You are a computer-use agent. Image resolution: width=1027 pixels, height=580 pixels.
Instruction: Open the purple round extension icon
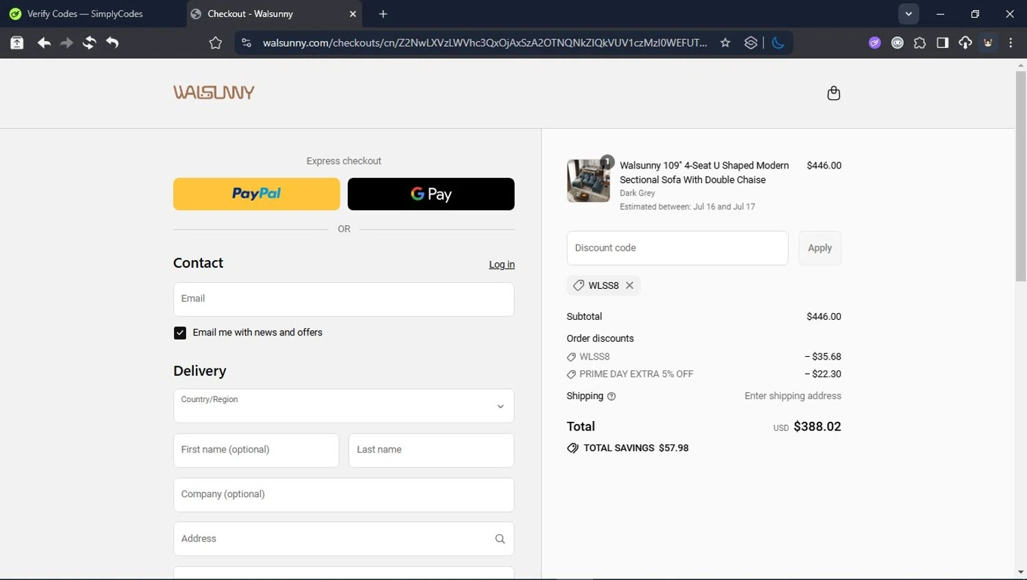pyautogui.click(x=874, y=42)
